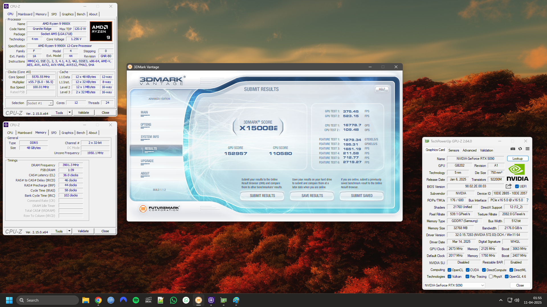Show hidden system tray icons chevron
This screenshot has width=547, height=307.
point(501,300)
